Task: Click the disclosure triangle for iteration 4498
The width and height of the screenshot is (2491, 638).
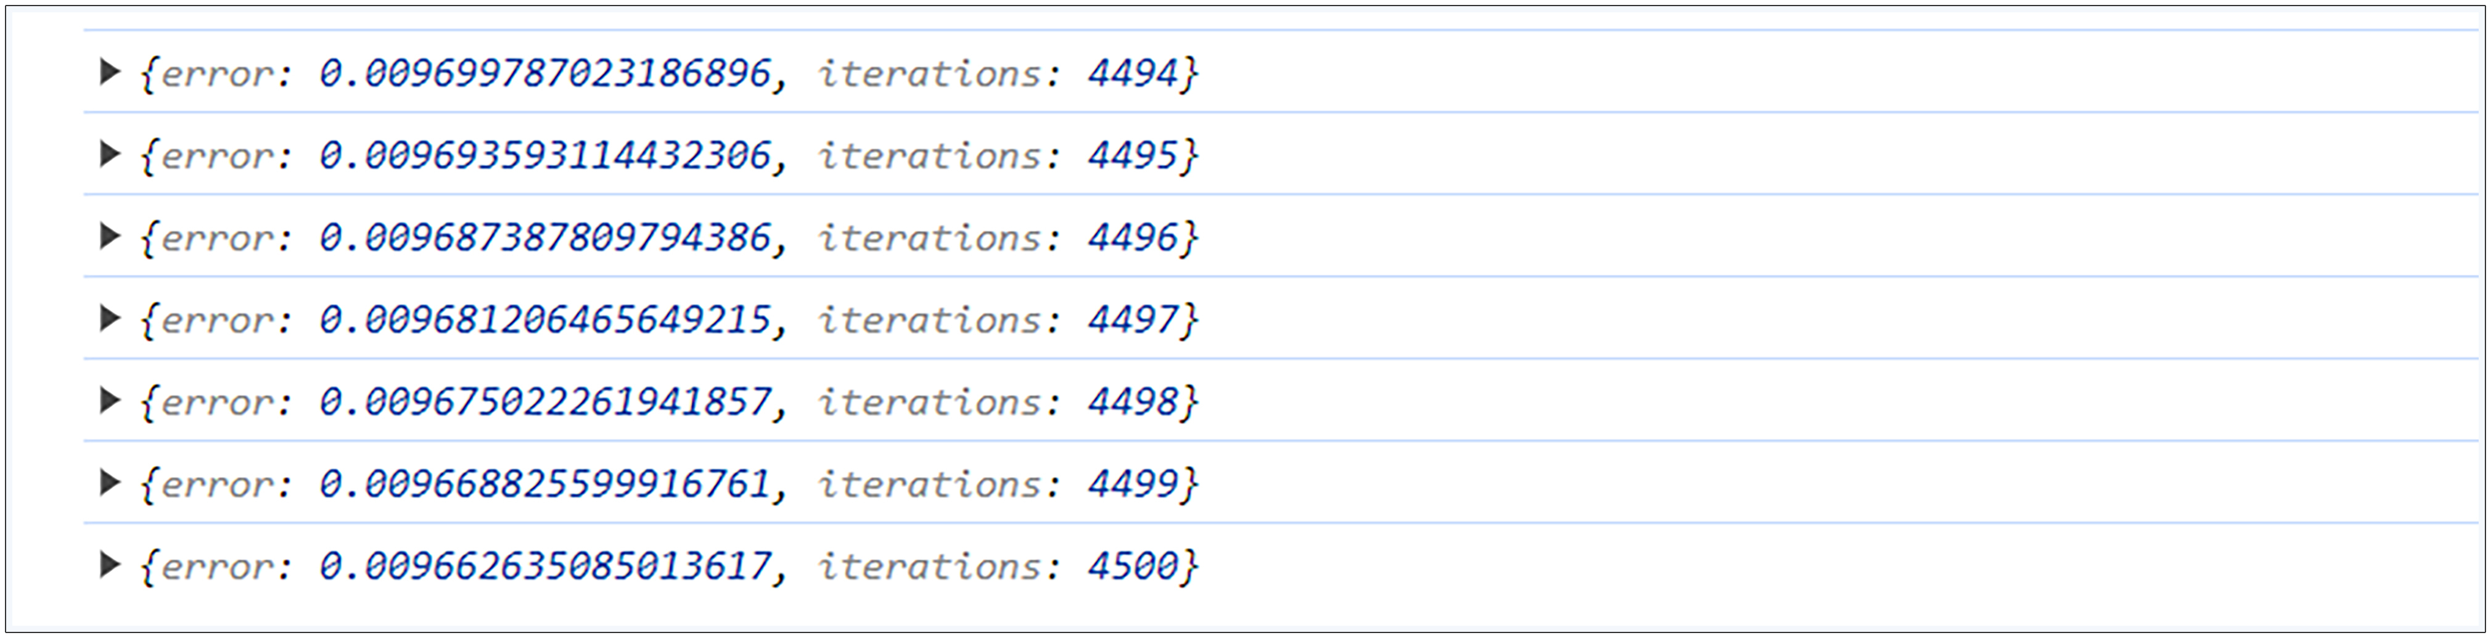Action: coord(109,400)
